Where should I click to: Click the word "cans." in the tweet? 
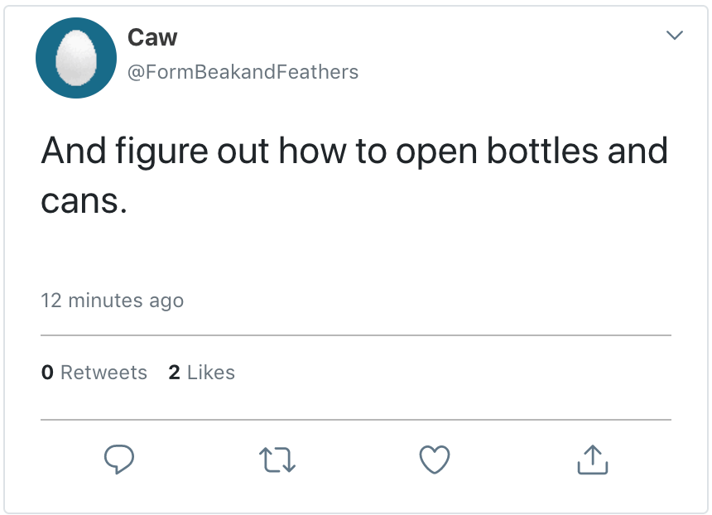(84, 200)
